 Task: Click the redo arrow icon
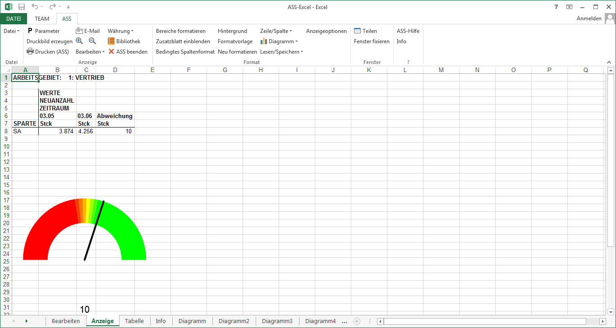pyautogui.click(x=53, y=7)
